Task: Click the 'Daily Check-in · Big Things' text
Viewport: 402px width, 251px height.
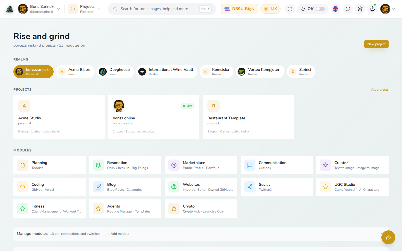Action: [x=128, y=168]
